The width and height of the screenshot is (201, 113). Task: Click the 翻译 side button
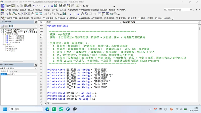coord(41,28)
